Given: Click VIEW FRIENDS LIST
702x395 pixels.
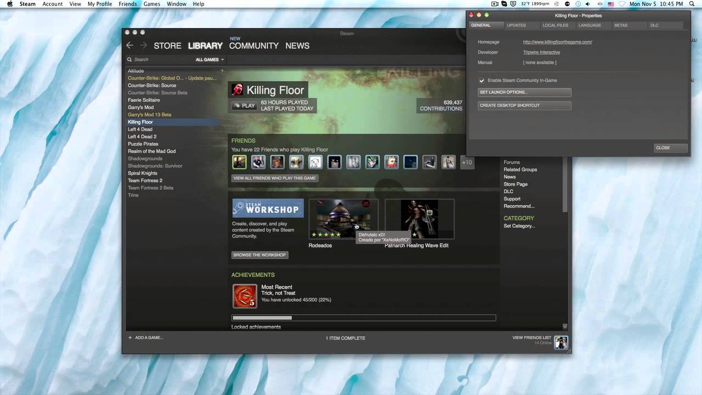Looking at the screenshot, I should click(x=531, y=338).
